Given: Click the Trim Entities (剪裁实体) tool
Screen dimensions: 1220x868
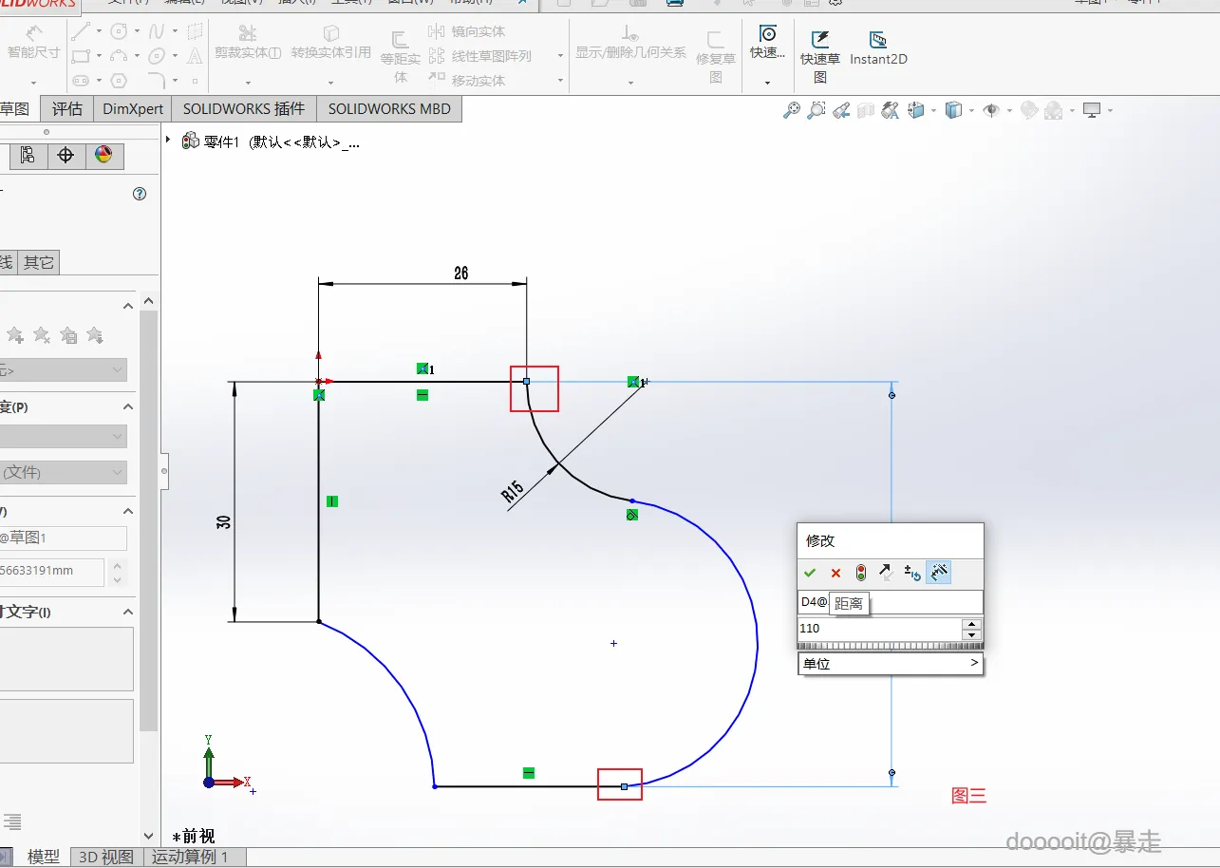Looking at the screenshot, I should (248, 44).
